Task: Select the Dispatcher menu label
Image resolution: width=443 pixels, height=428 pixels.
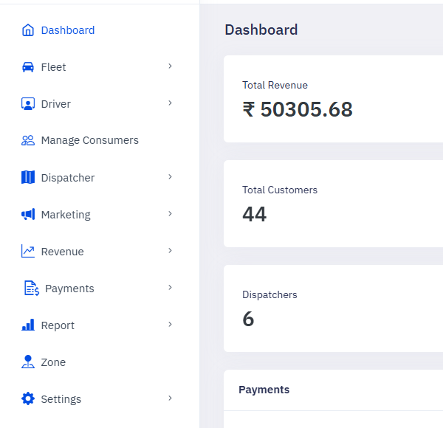Action: pos(68,178)
